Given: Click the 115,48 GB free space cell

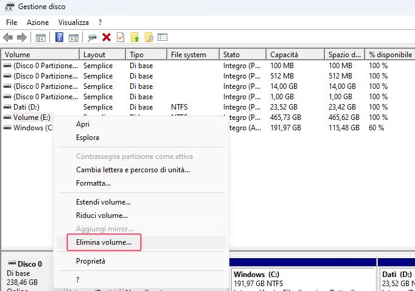Looking at the screenshot, I should [344, 128].
